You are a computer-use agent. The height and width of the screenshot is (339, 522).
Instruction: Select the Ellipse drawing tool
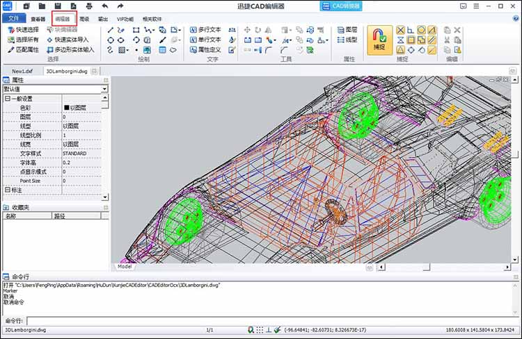121,40
